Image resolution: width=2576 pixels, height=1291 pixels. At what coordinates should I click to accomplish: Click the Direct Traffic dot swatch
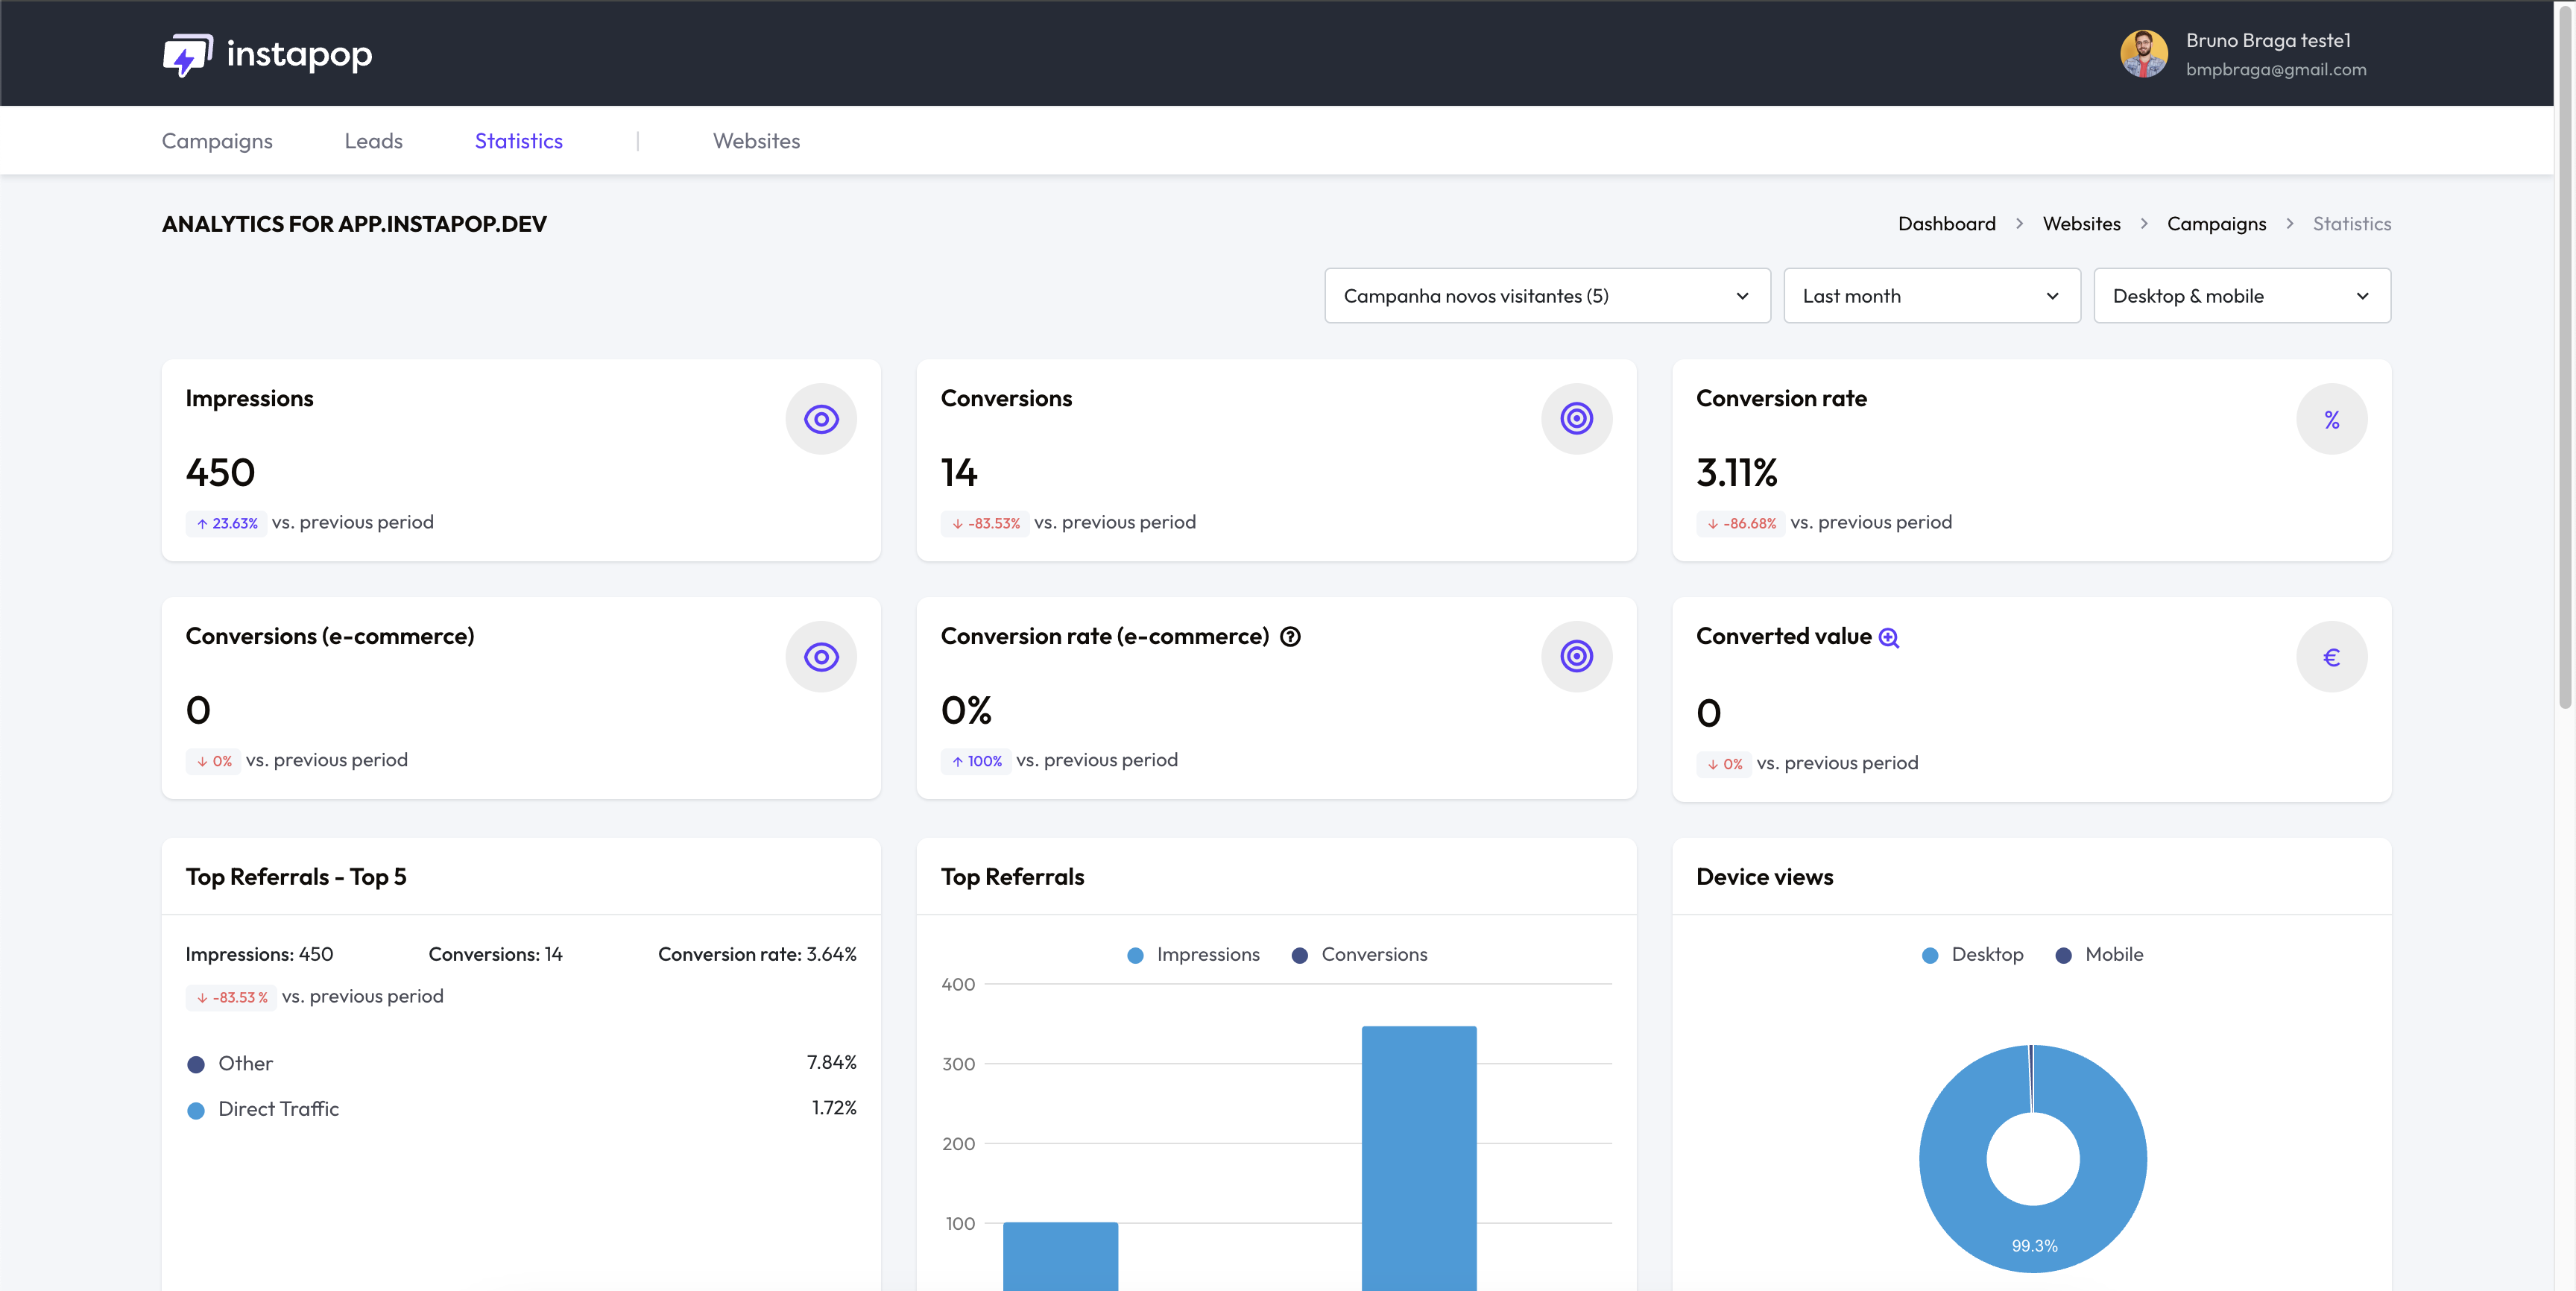[196, 1111]
